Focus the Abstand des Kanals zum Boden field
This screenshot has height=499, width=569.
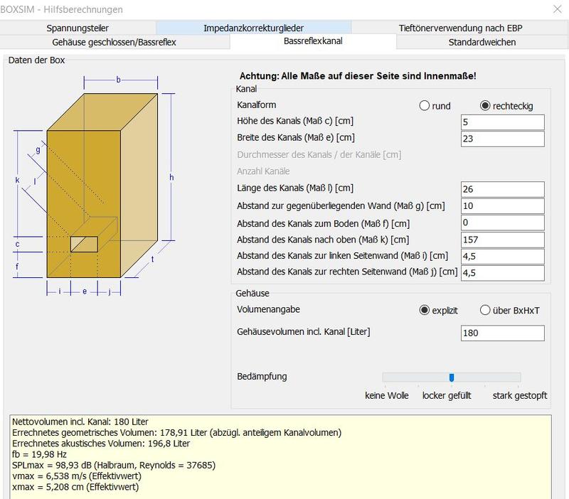503,222
